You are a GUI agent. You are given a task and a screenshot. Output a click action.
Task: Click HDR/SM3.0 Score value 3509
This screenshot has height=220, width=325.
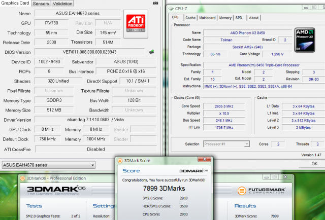(184, 206)
